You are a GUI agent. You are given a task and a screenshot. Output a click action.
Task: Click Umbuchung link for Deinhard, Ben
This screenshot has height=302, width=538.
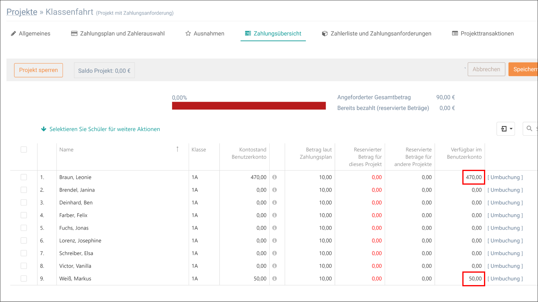pos(505,202)
